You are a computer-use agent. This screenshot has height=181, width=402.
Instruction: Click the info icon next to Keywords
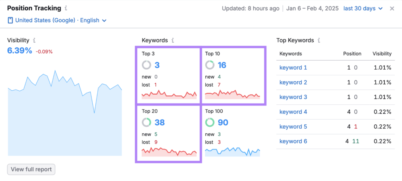pos(173,40)
